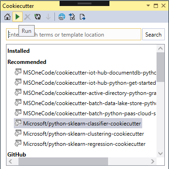Click icon beside sklearn-clustering template
The height and width of the screenshot is (169, 169).
tap(18, 133)
